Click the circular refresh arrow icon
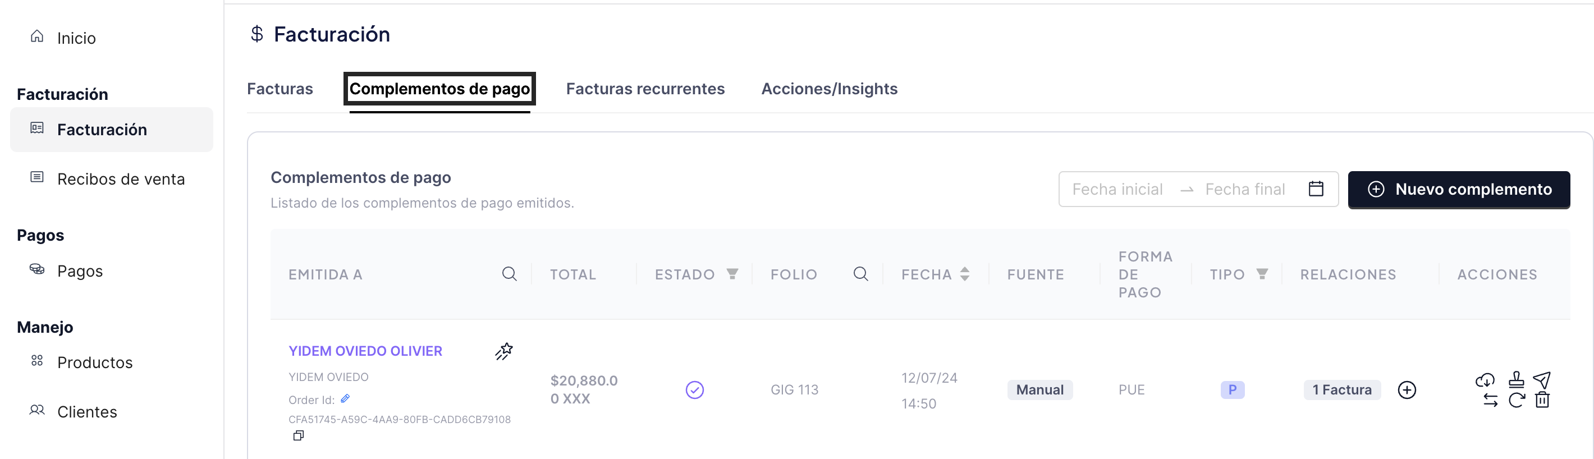This screenshot has height=459, width=1594. (1516, 400)
